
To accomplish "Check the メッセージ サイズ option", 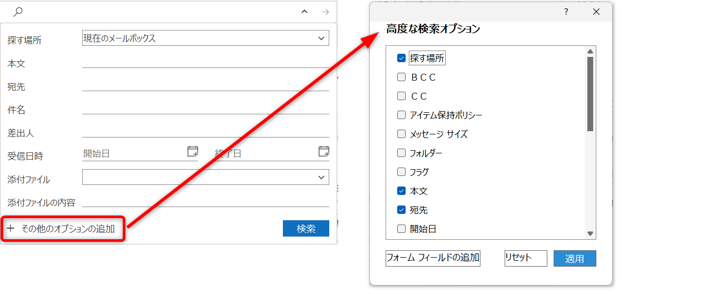I will coord(401,134).
